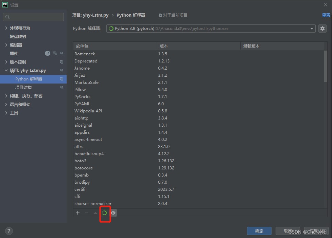Click the settings search input field
332x238 pixels.
(x=33, y=17)
